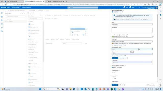Switch to the Settings tab
The image size is (163, 91).
tap(68, 40)
